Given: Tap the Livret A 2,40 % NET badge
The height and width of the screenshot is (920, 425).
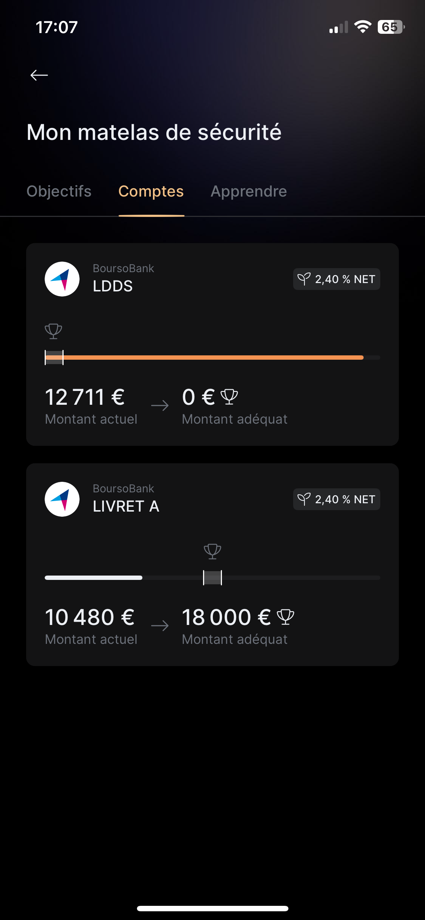Looking at the screenshot, I should click(x=337, y=499).
